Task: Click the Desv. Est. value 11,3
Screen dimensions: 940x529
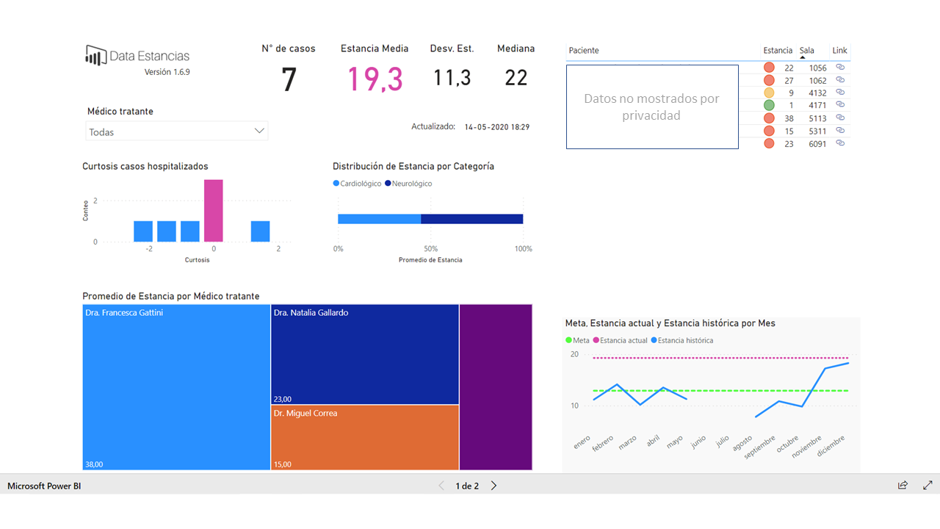Action: 452,77
